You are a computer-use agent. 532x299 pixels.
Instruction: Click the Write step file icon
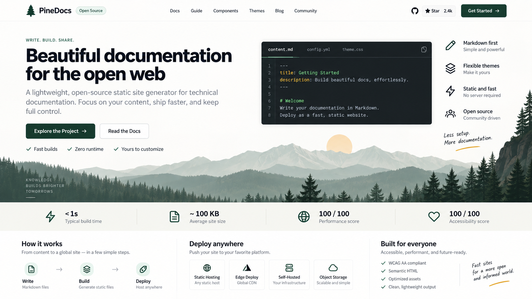click(31, 269)
